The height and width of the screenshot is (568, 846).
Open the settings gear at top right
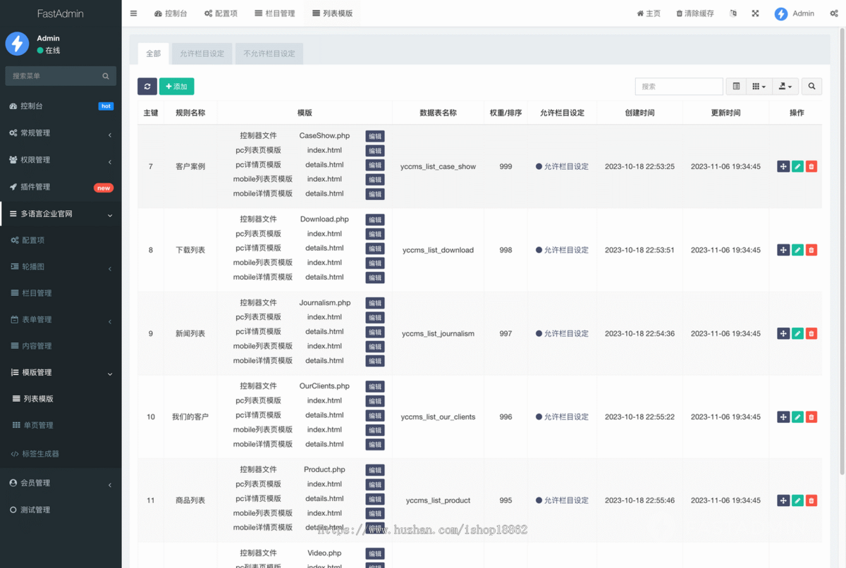coord(834,13)
